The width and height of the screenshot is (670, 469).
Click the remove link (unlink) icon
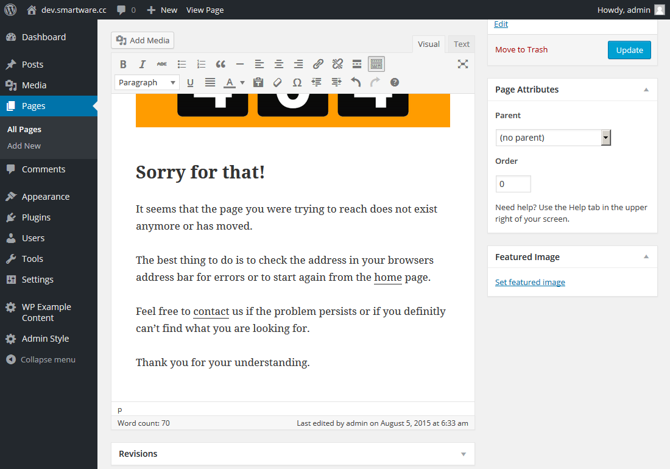[337, 64]
